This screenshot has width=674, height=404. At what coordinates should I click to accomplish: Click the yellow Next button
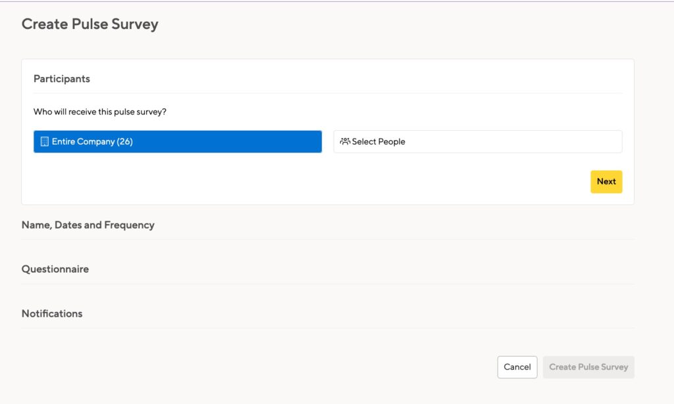coord(606,181)
